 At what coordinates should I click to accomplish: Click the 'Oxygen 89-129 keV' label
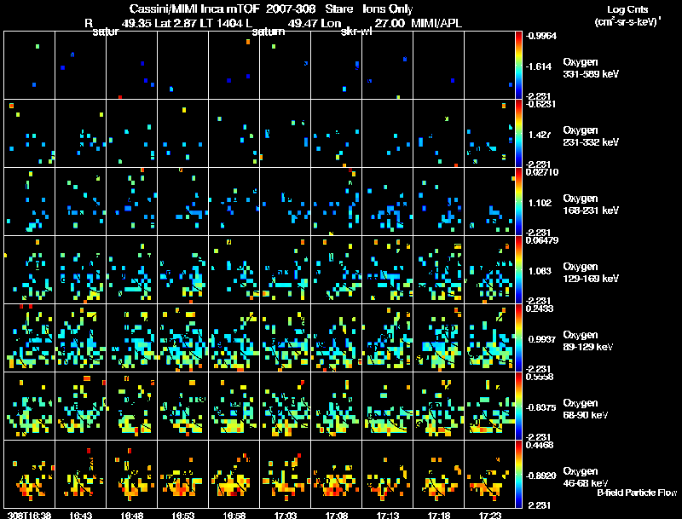pyautogui.click(x=588, y=341)
